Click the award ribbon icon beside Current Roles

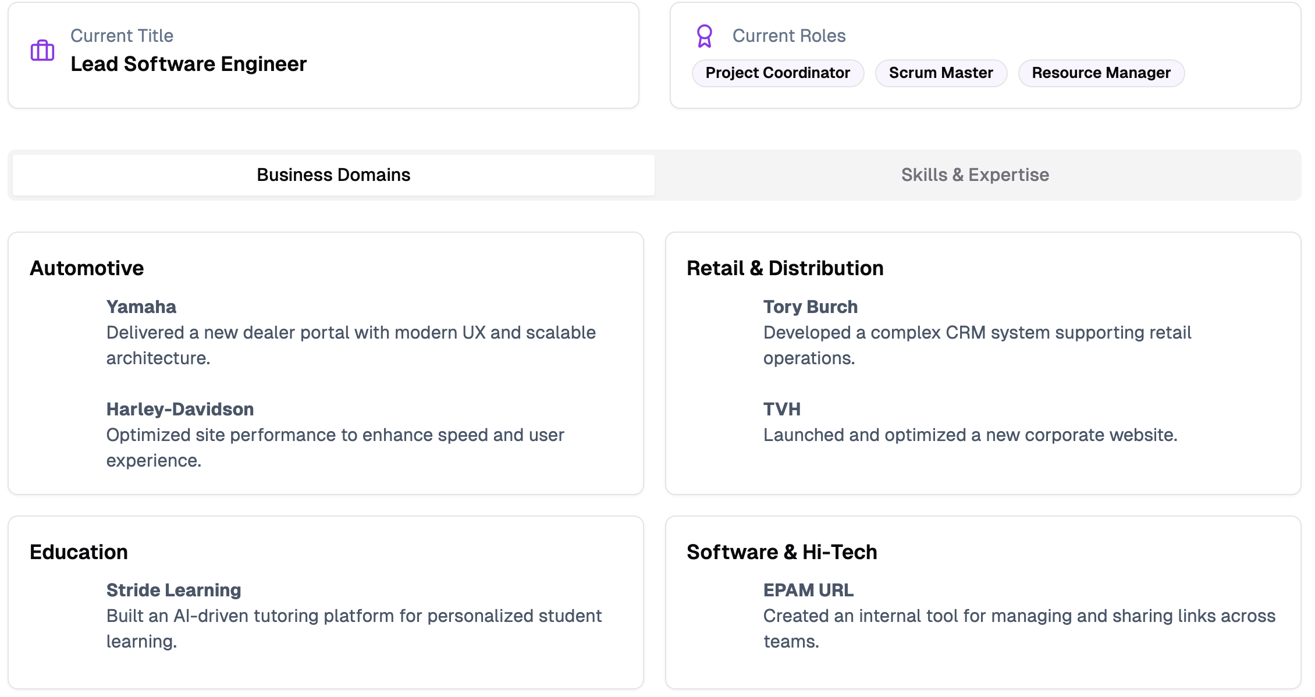[704, 36]
